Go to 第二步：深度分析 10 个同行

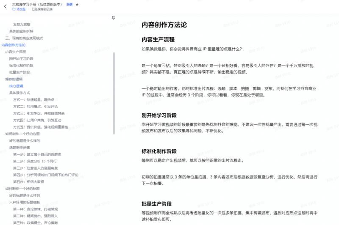click(35, 161)
